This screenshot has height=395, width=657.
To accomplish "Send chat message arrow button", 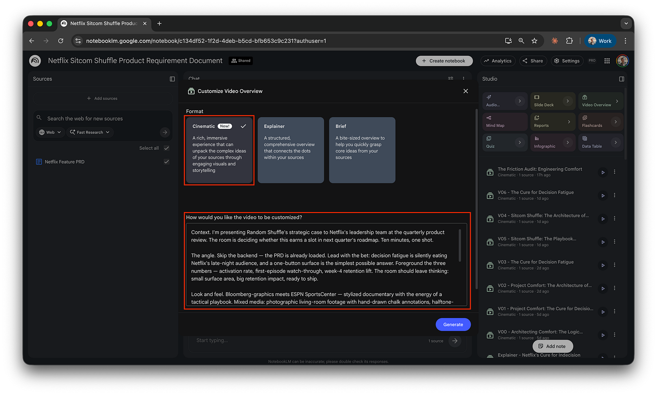I will (x=455, y=341).
